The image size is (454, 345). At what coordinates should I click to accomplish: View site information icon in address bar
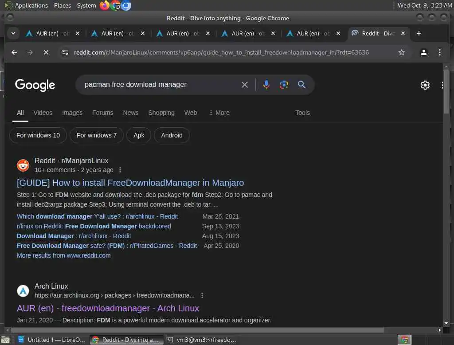coord(65,52)
